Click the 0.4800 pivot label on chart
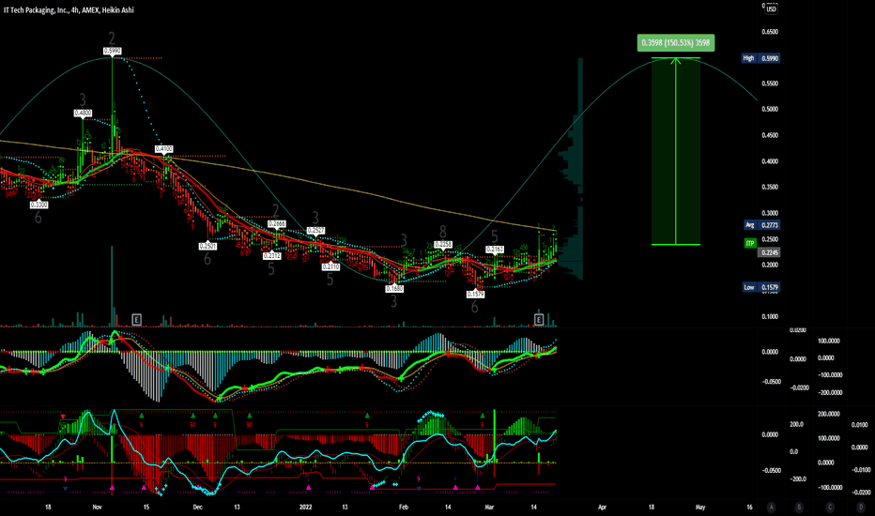 click(83, 114)
